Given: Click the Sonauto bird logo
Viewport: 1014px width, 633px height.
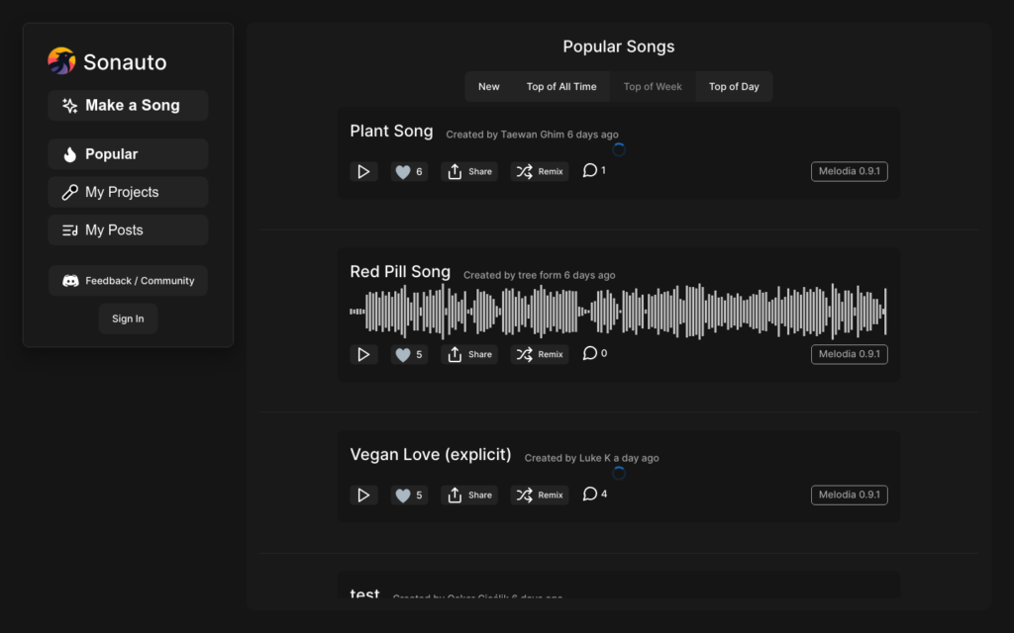Looking at the screenshot, I should (61, 61).
